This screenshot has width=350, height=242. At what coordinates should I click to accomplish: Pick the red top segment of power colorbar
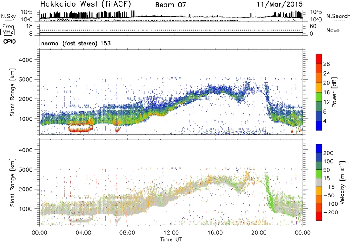click(319, 59)
